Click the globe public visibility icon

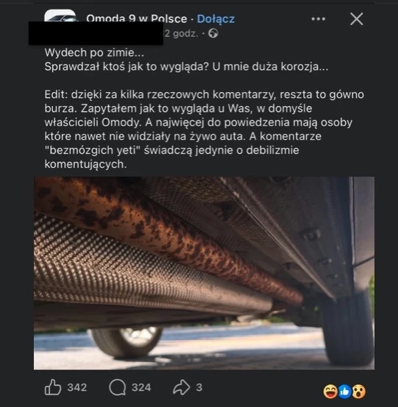213,33
